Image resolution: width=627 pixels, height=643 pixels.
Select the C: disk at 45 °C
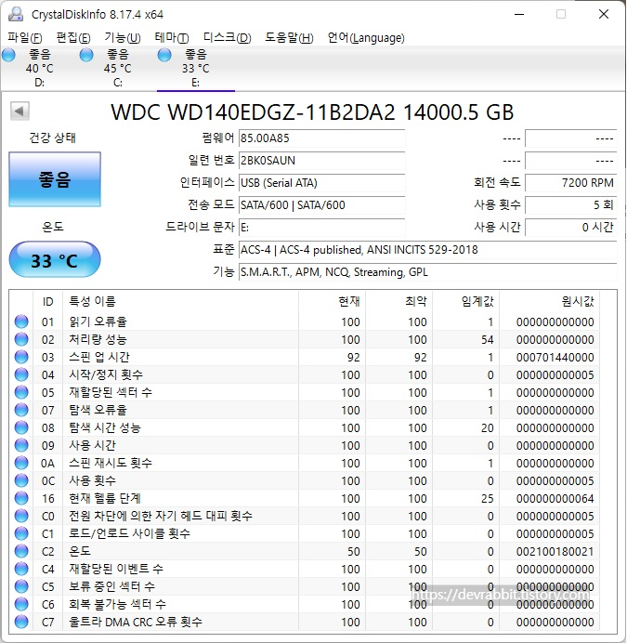click(x=117, y=68)
